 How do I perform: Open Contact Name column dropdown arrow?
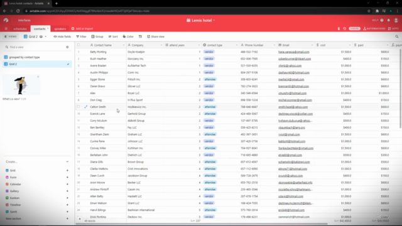[x=124, y=45]
